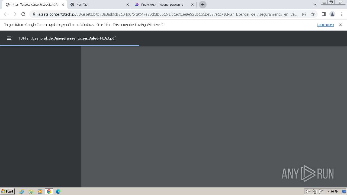Close the Происходит перенаправление tab
Viewport: 347px width, 195px height.
tap(192, 5)
